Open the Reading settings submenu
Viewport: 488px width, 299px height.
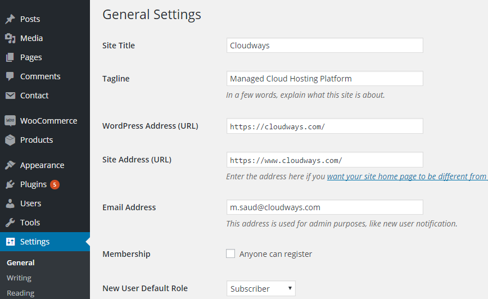[x=20, y=293]
